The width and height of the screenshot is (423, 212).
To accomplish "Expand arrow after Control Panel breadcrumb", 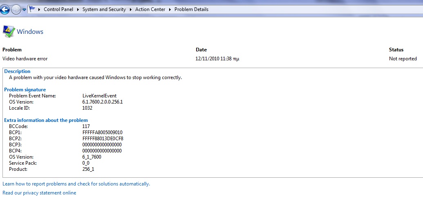I will click(78, 9).
